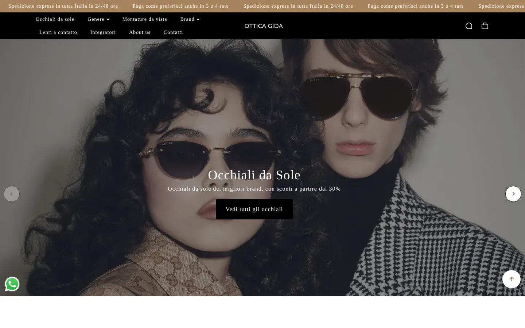The width and height of the screenshot is (525, 328).
Task: Open Montature da vista menu item
Action: 145,19
